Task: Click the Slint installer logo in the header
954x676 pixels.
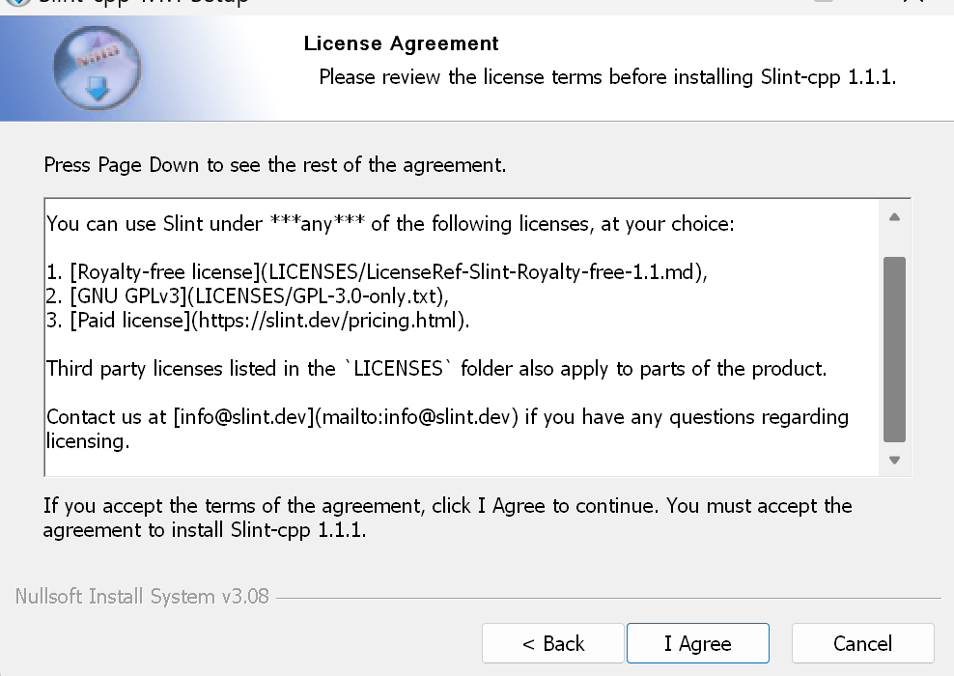Action: [97, 68]
